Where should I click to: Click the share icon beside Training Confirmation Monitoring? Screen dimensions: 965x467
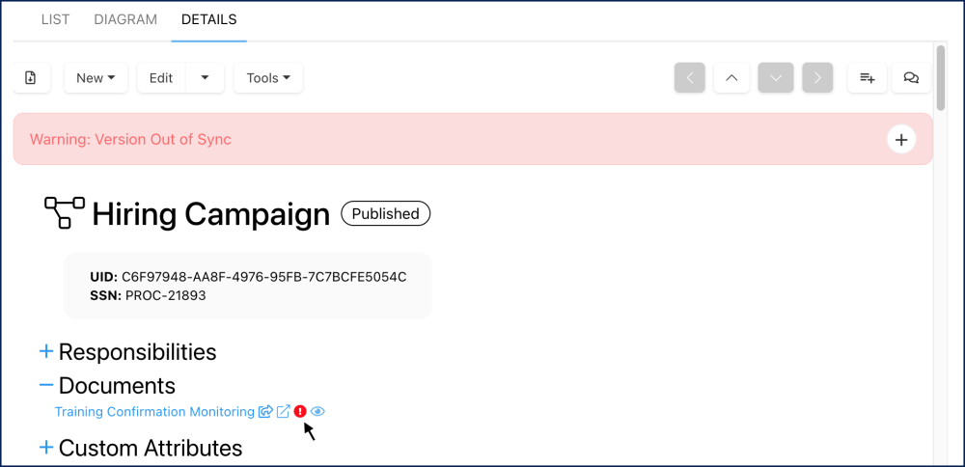coord(265,412)
